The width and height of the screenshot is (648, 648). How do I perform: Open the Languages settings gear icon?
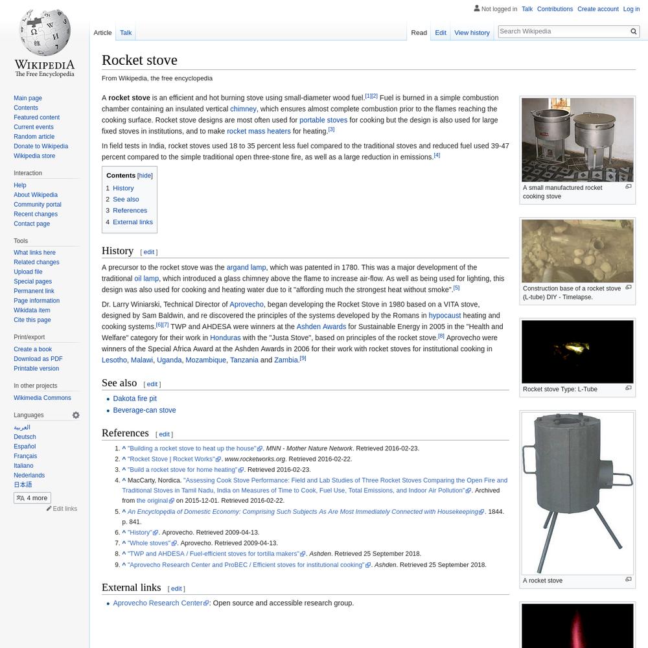pos(76,415)
